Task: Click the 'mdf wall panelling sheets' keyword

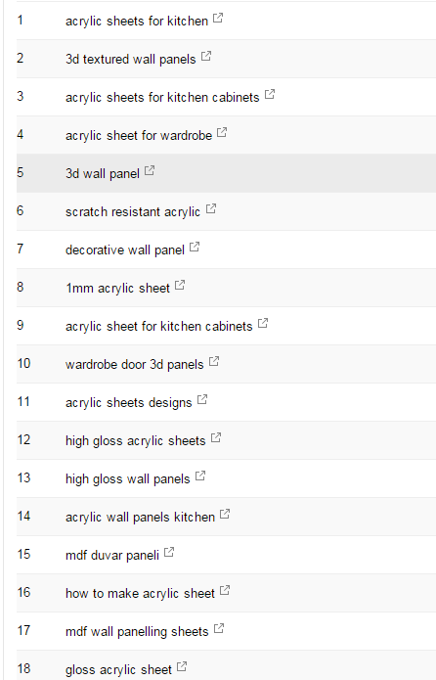Action: pos(137,632)
